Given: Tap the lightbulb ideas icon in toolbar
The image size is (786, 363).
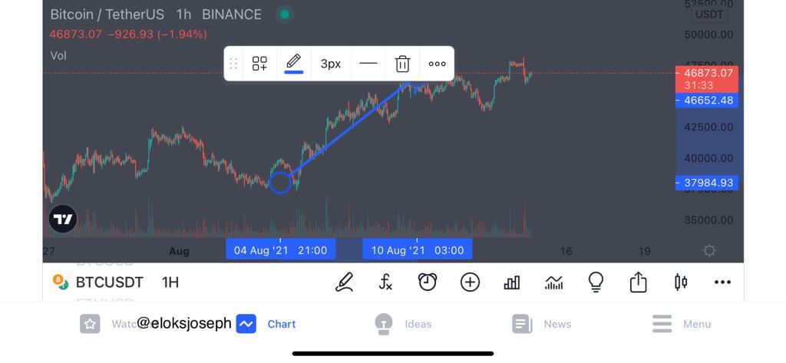Looking at the screenshot, I should tap(595, 282).
